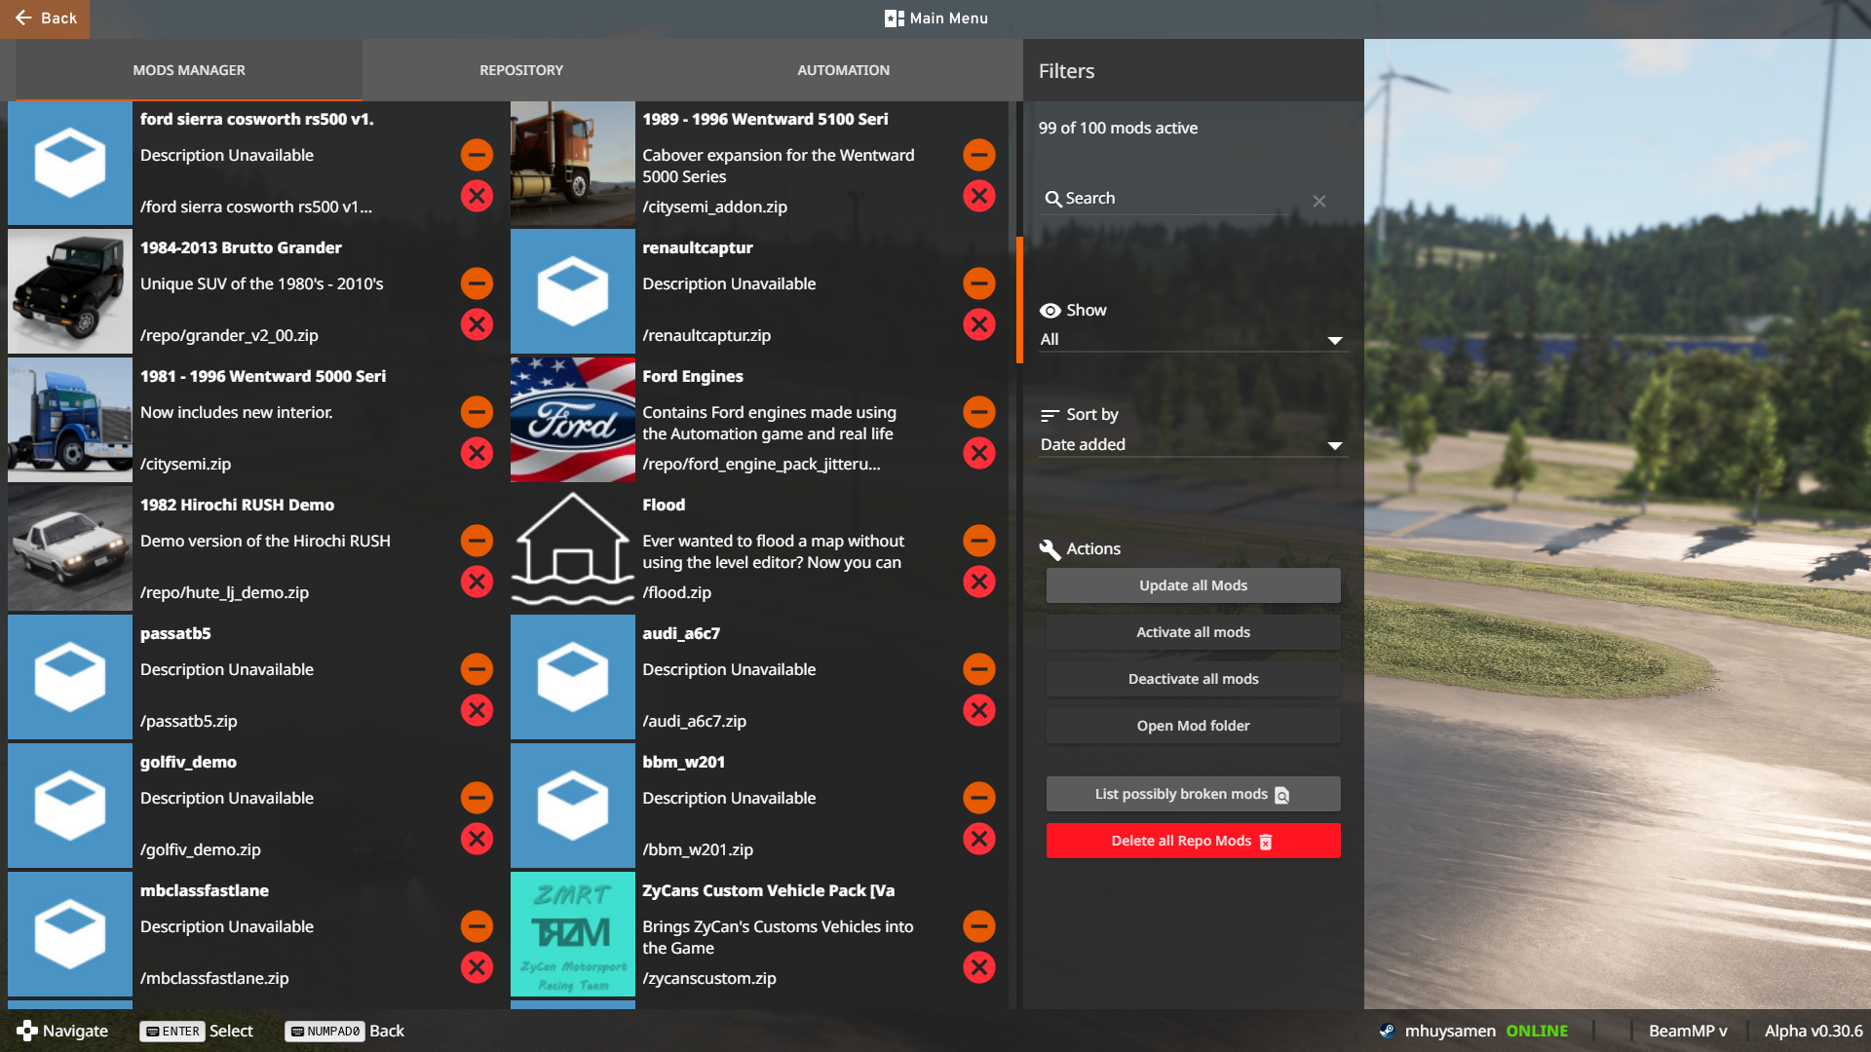Select the Brutto Grander thumbnail

(x=70, y=291)
